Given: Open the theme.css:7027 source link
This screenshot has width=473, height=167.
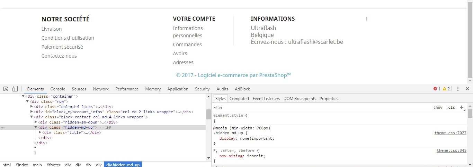Looking at the screenshot, I should point(450,133).
